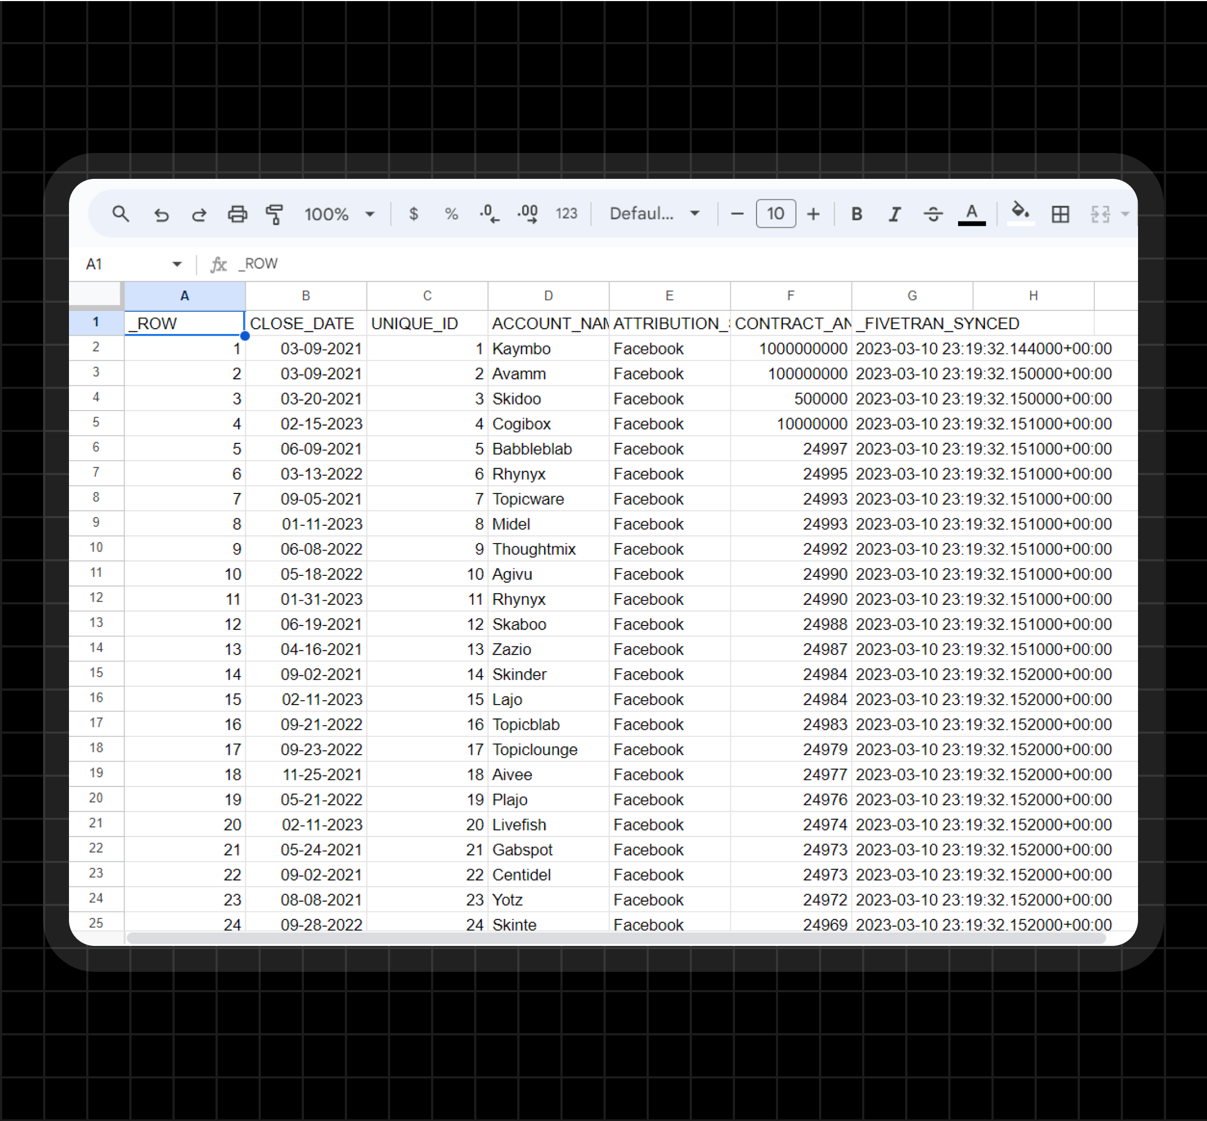1207x1121 pixels.
Task: Select column D header
Action: (548, 295)
